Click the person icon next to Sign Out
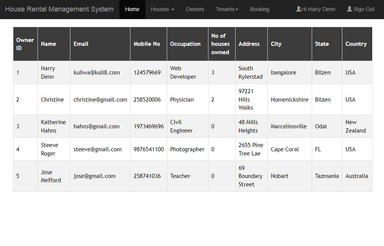This screenshot has height=246, width=384. click(x=349, y=9)
